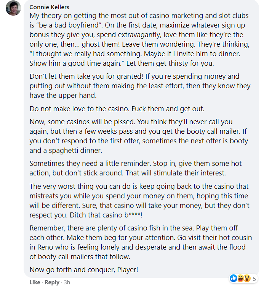264x287 pixels.
Task: Open the Connie Kellers name link
Action: 49,7
